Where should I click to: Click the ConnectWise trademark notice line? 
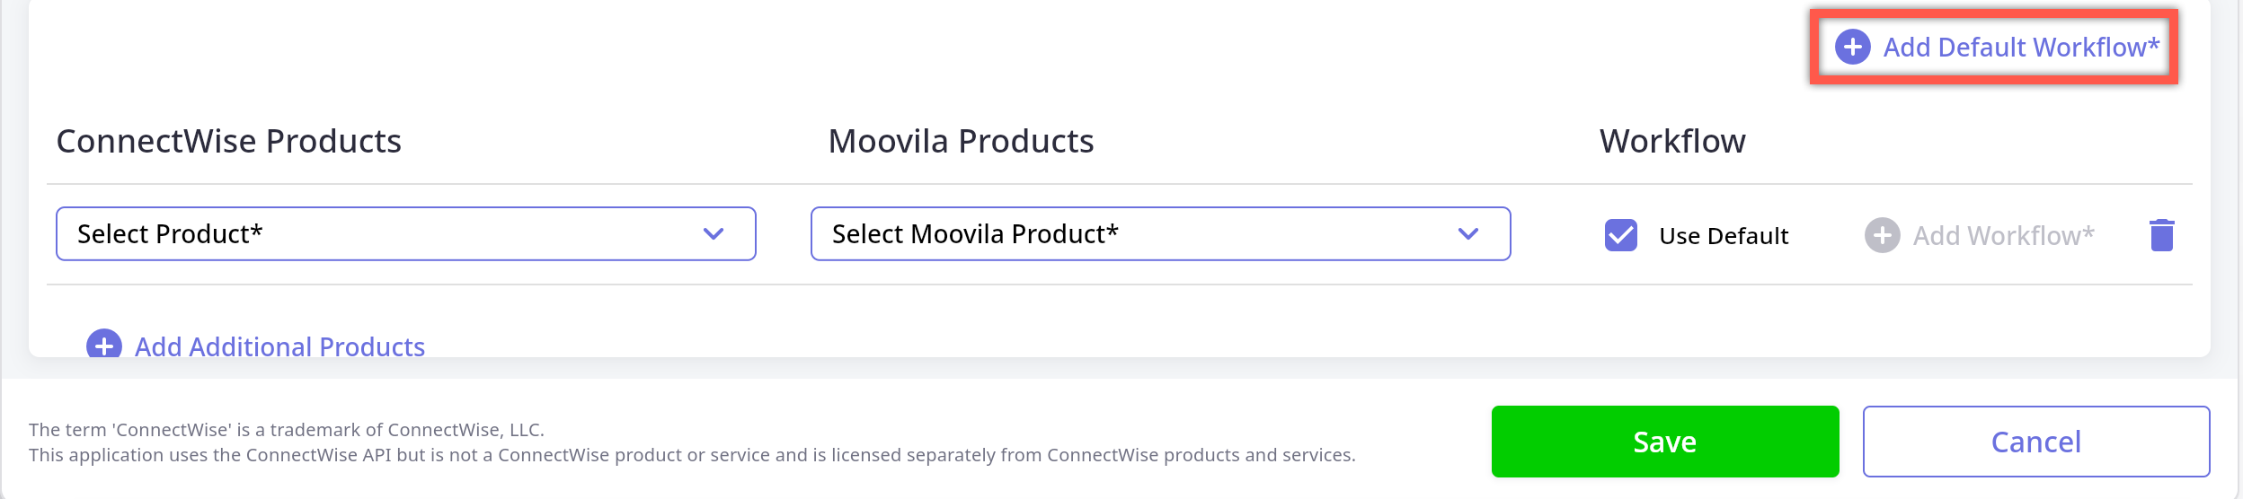point(286,430)
